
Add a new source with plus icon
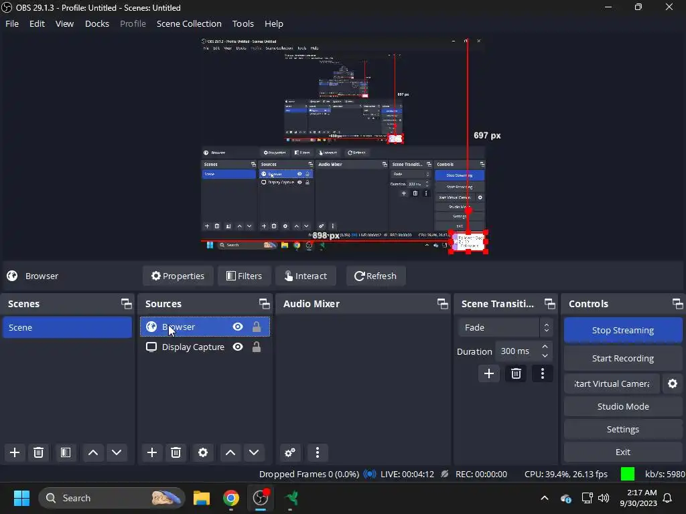[x=152, y=452]
